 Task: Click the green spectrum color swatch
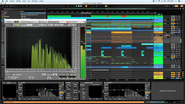(x=18, y=25)
